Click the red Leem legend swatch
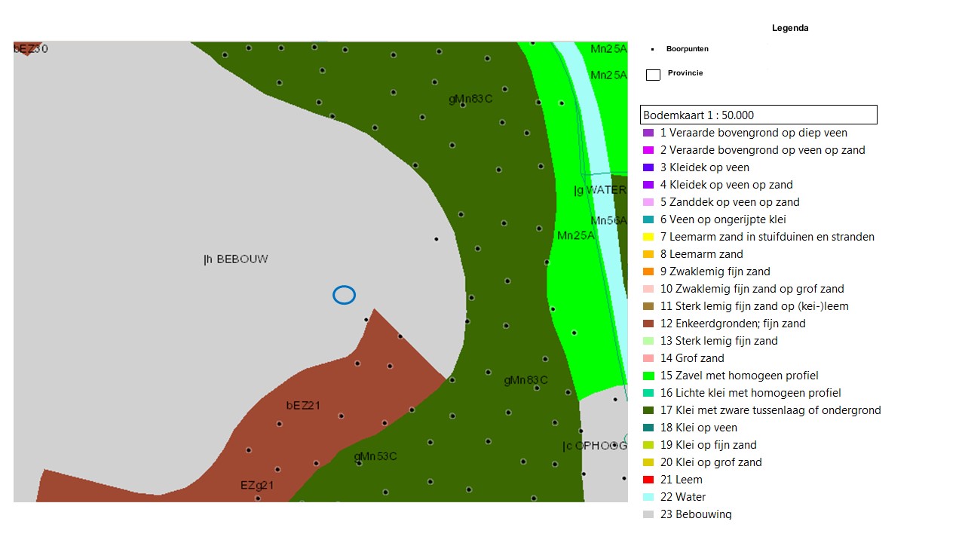Screen dimensions: 965x543 pyautogui.click(x=648, y=480)
